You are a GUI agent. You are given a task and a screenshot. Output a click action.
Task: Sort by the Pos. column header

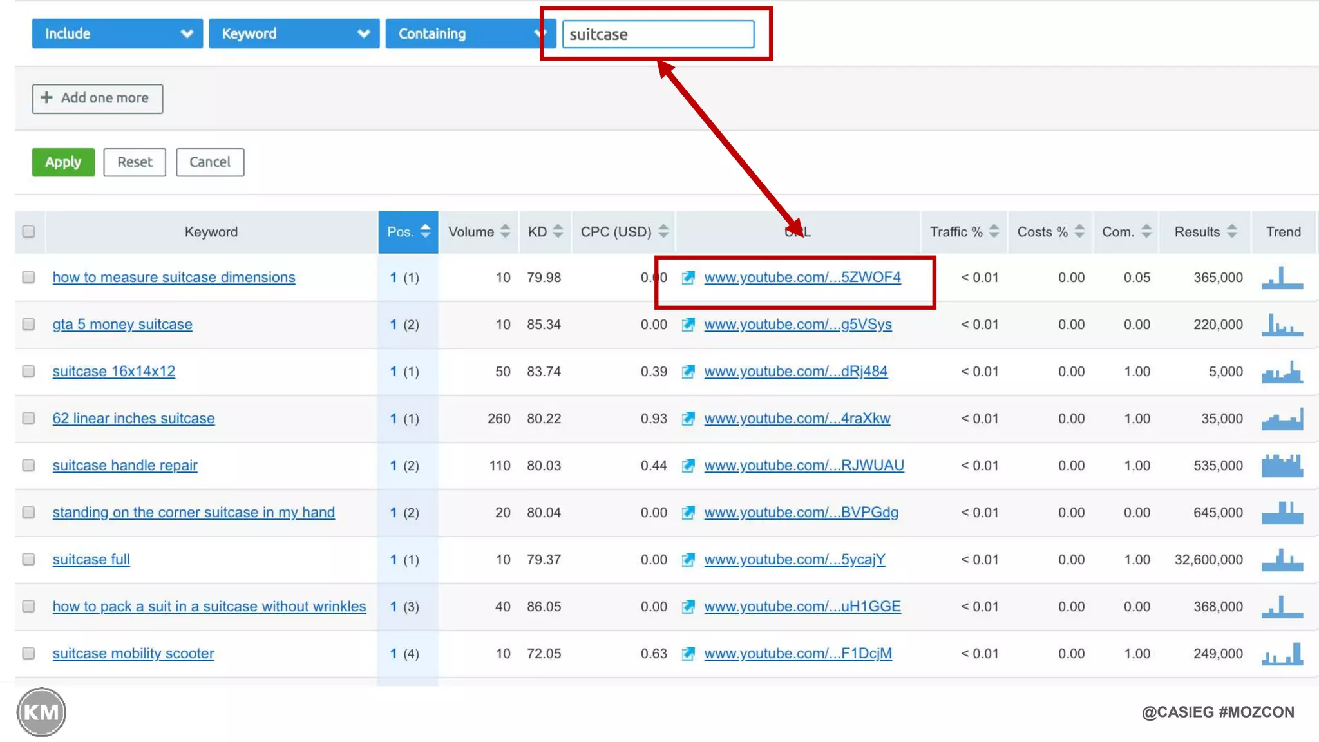coord(408,232)
